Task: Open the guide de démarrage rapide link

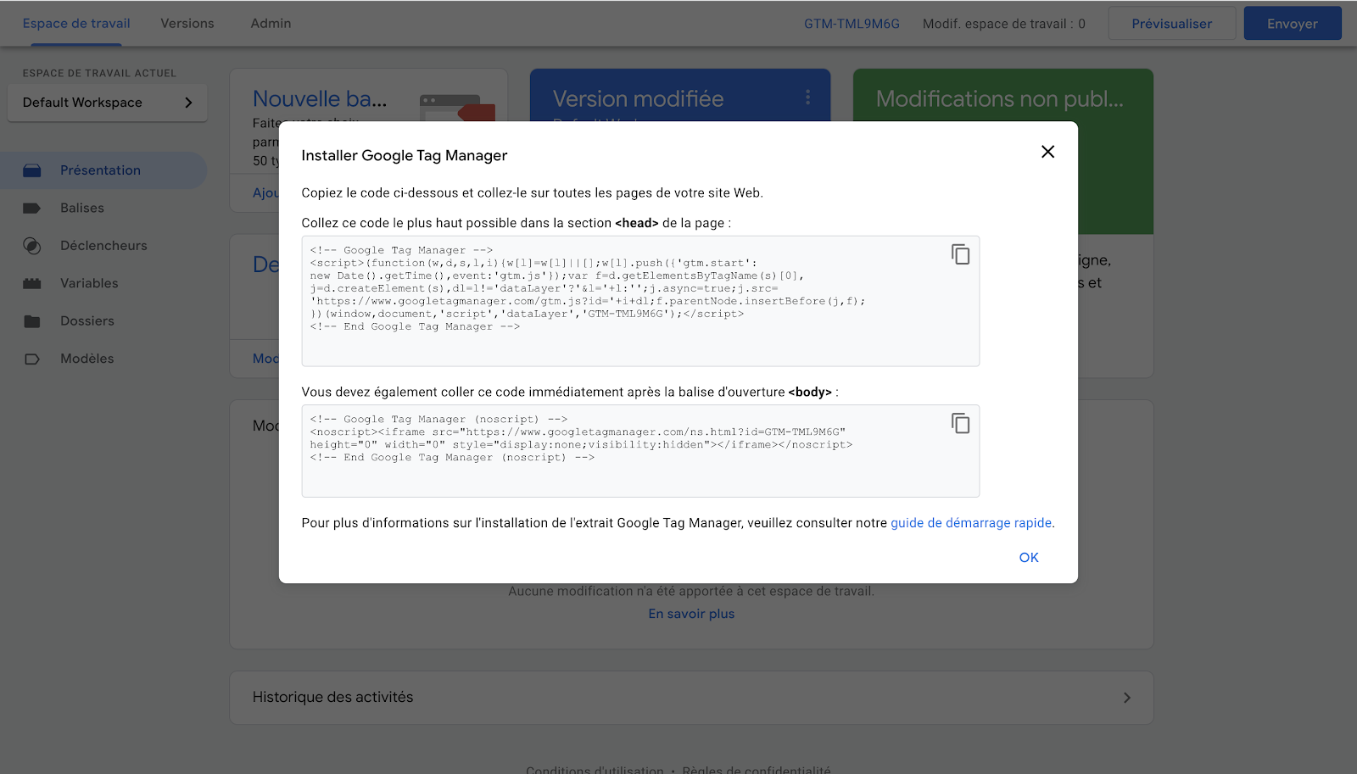Action: [x=971, y=523]
